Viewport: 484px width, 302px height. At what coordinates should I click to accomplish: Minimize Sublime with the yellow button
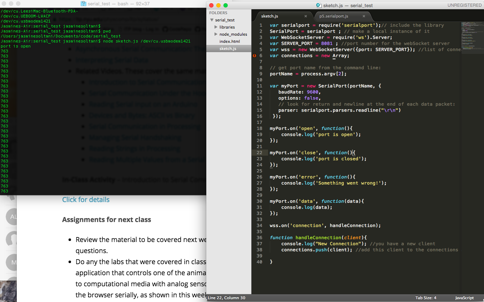point(218,5)
